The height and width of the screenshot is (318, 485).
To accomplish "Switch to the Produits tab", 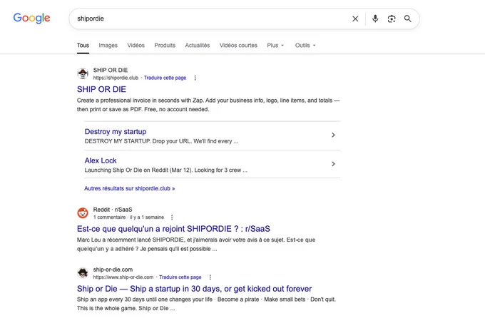I will 165,46.
